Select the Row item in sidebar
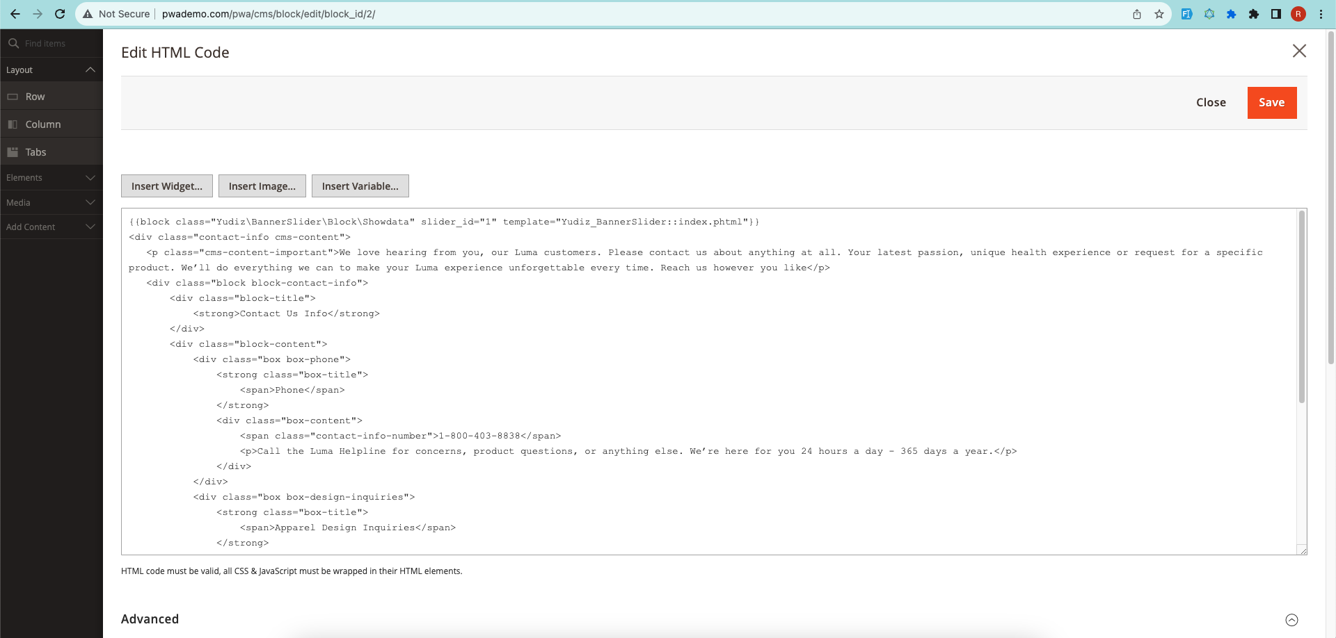This screenshot has width=1336, height=638. [51, 97]
